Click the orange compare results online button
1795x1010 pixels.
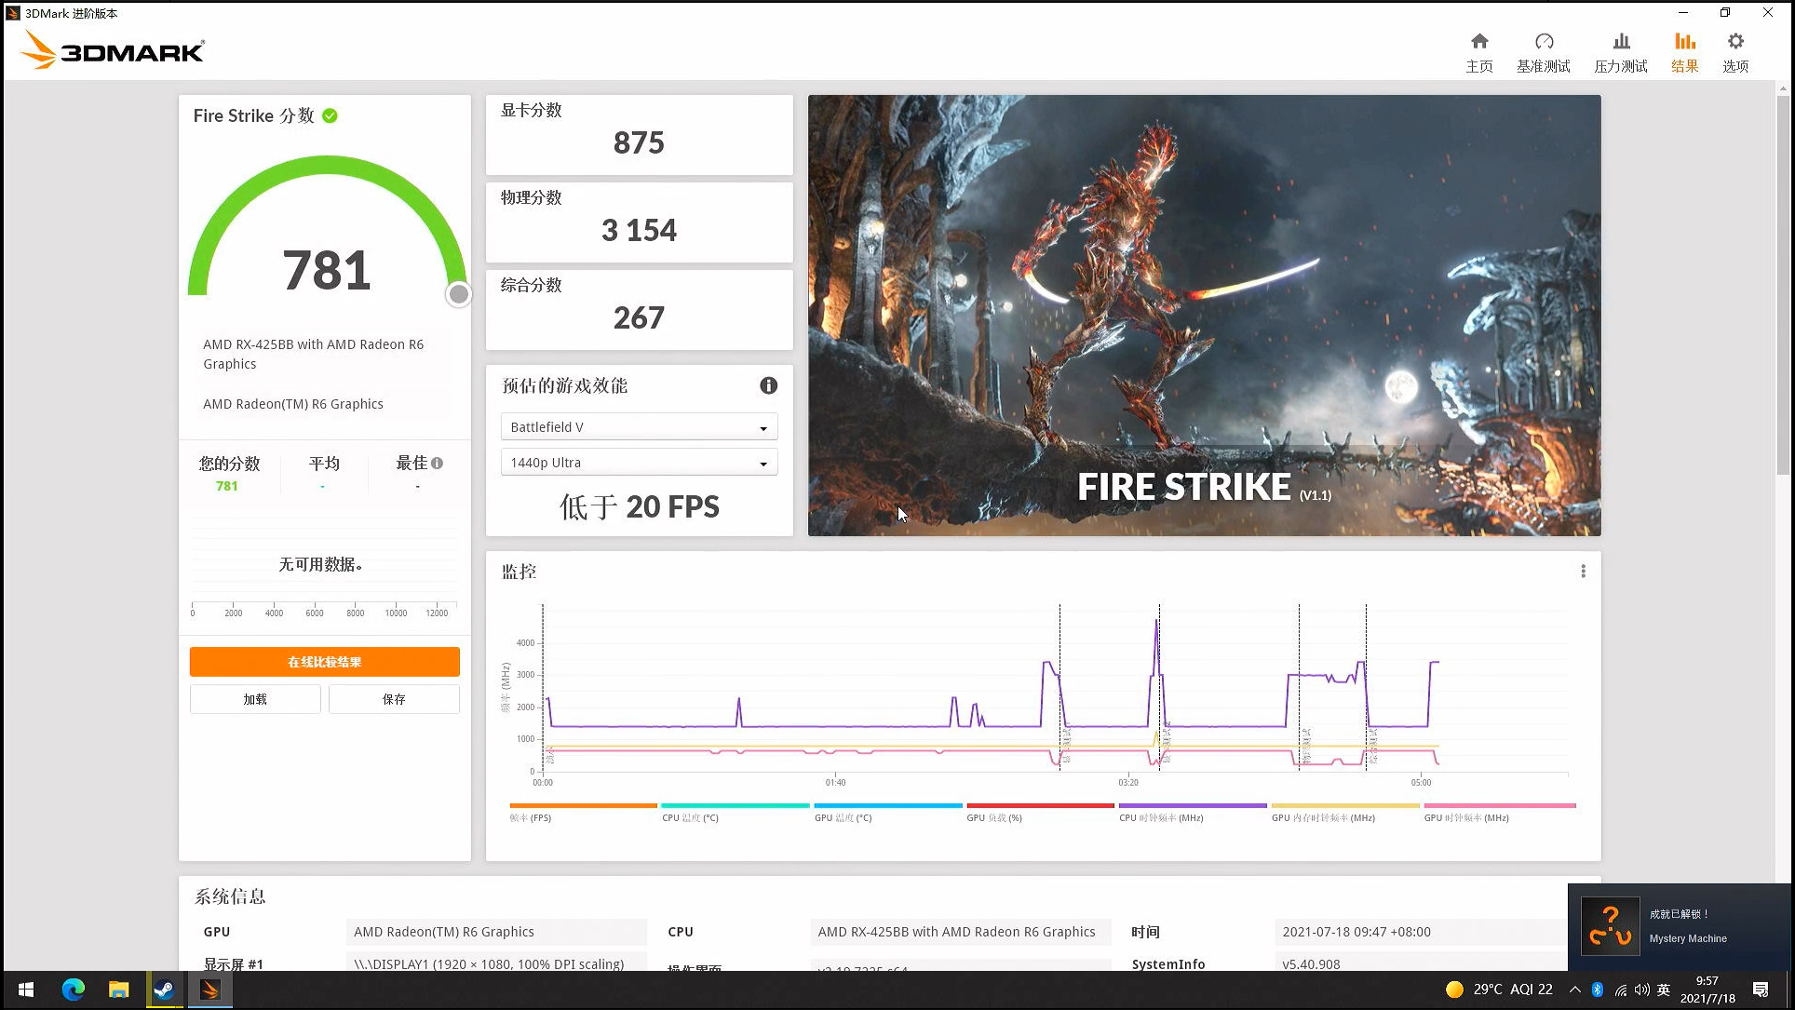pyautogui.click(x=324, y=662)
